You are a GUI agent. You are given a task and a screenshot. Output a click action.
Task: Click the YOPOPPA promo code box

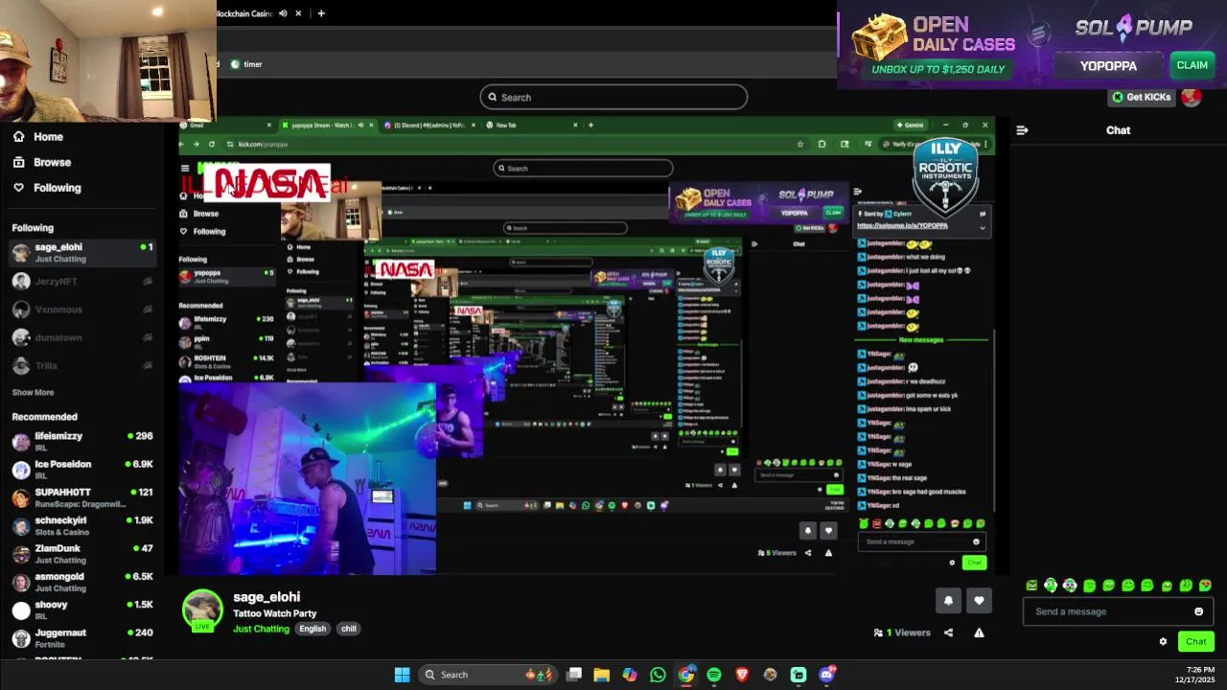coord(1108,65)
